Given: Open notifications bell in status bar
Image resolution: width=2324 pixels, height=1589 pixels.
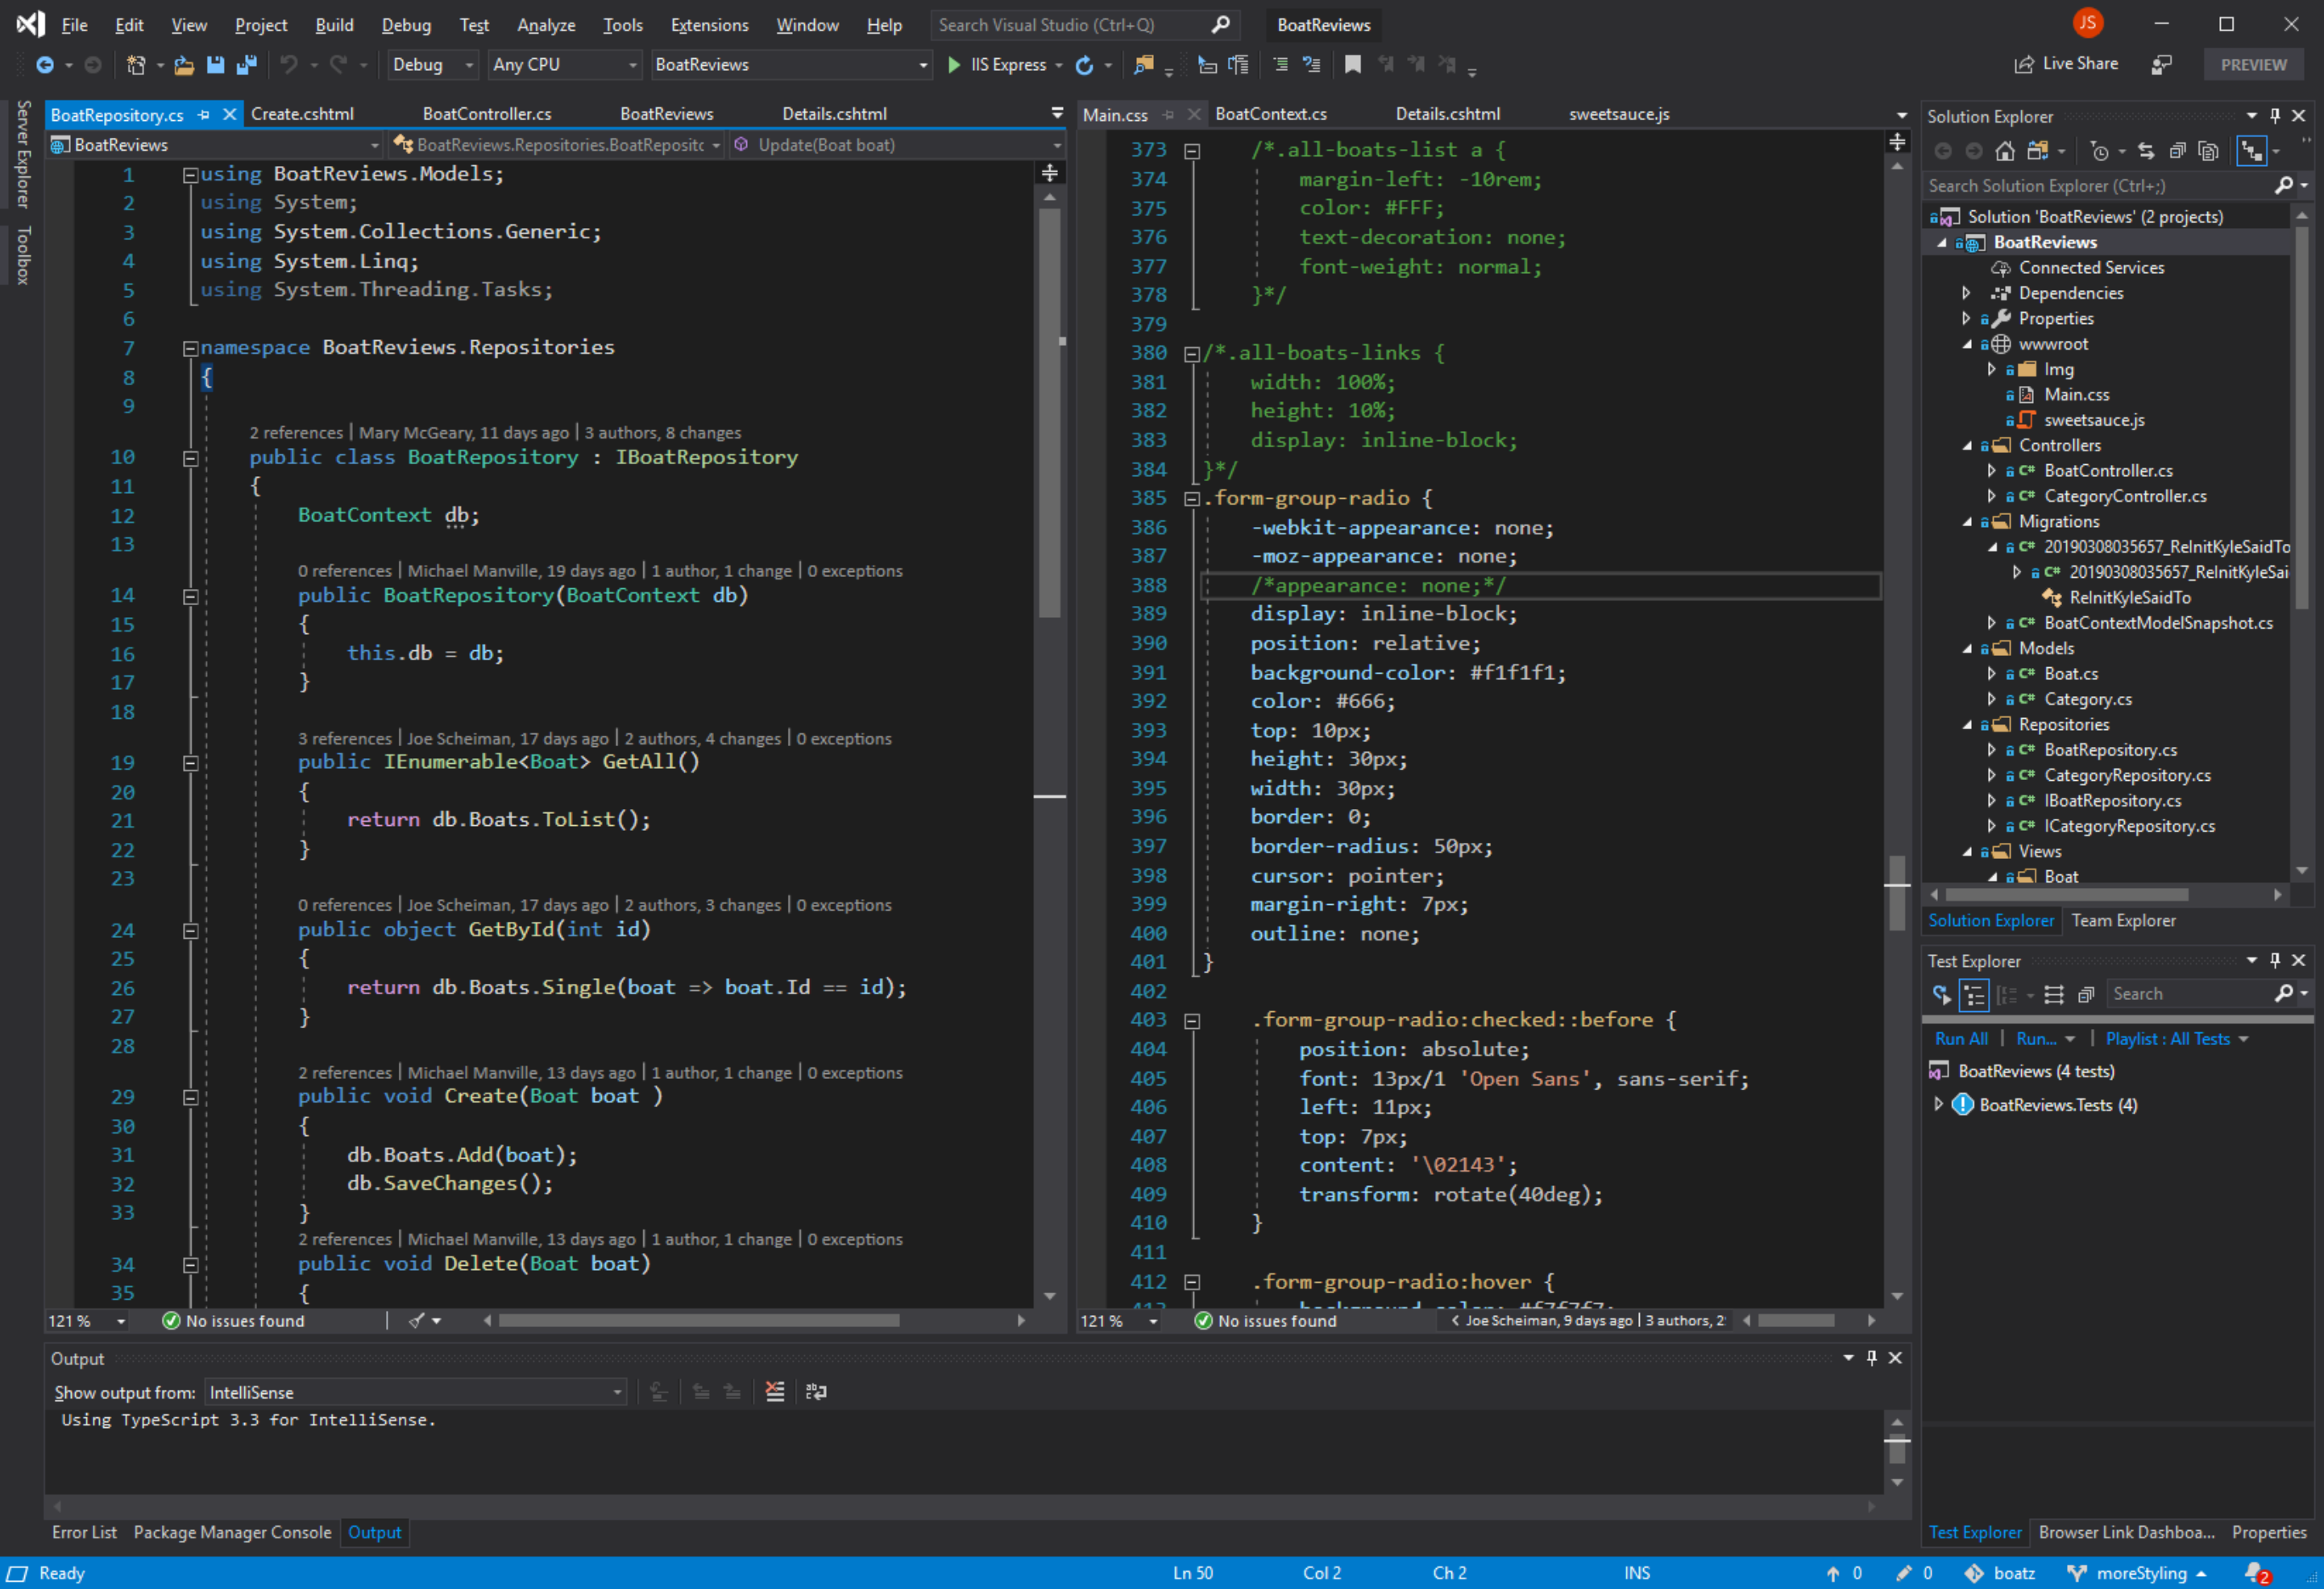Looking at the screenshot, I should tap(2256, 1574).
